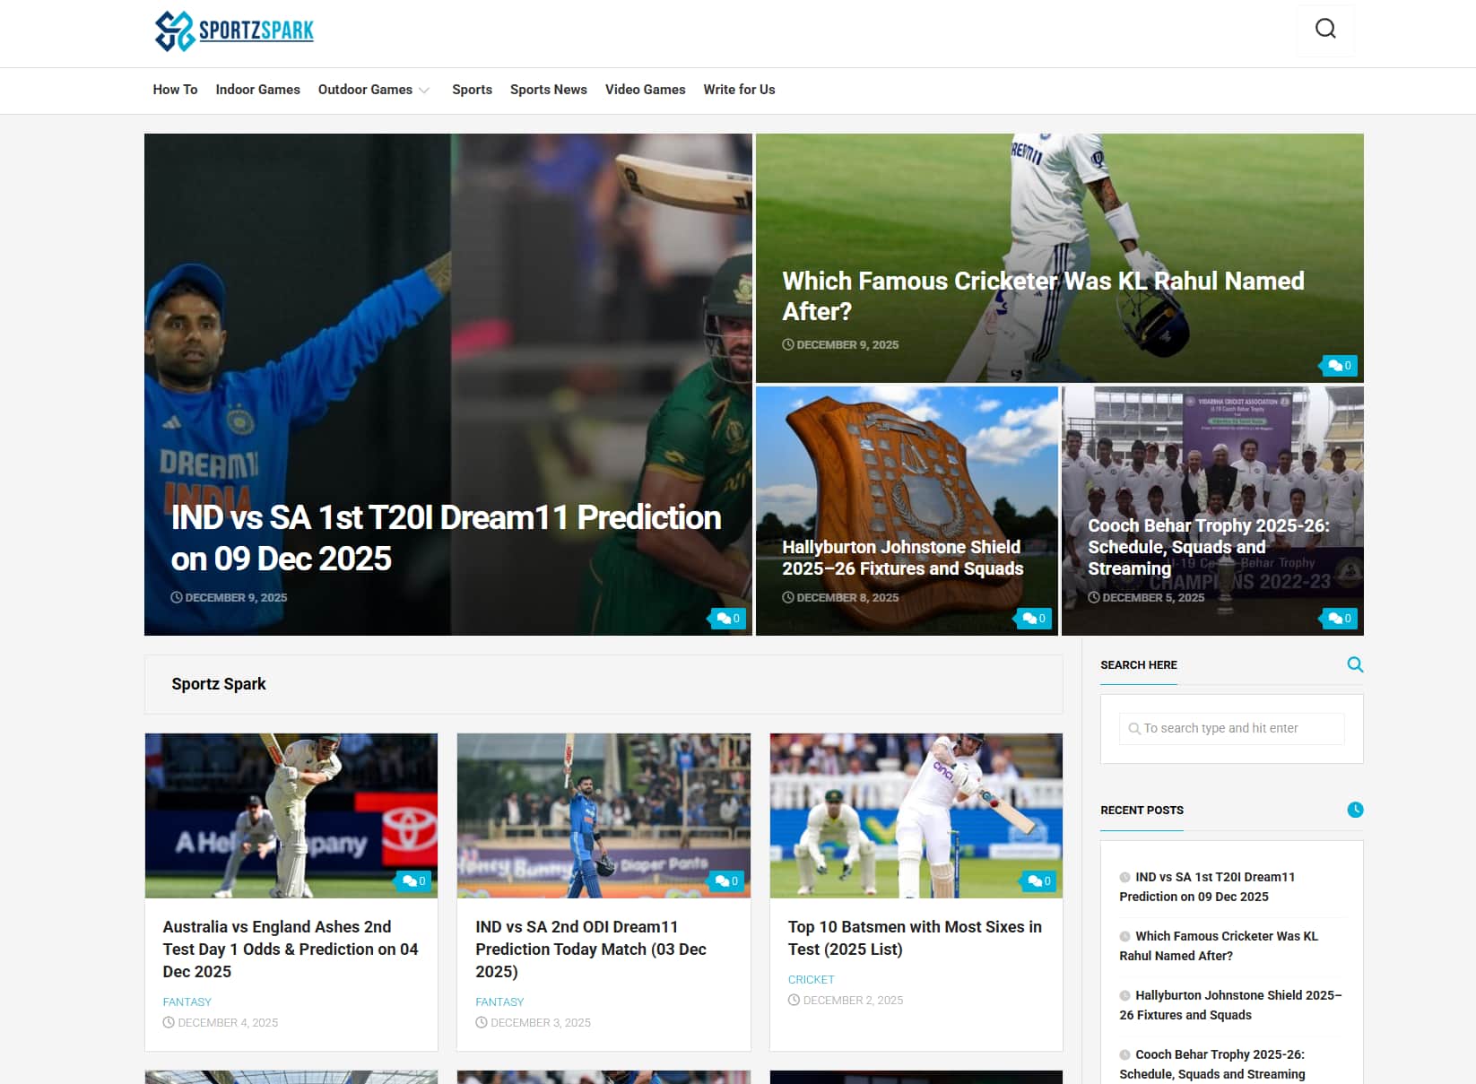The image size is (1476, 1084).
Task: Open the Sports News menu item
Action: point(548,90)
